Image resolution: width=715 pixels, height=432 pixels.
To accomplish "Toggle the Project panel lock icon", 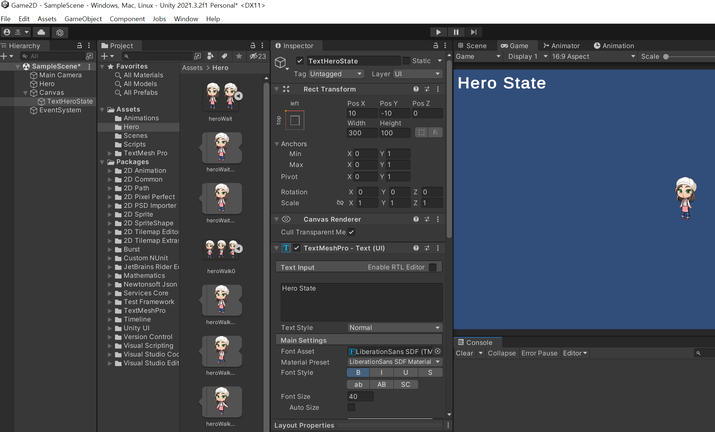I will pyautogui.click(x=253, y=46).
